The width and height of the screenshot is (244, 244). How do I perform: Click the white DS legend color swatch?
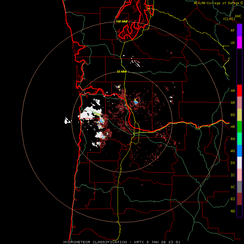(x=239, y=163)
